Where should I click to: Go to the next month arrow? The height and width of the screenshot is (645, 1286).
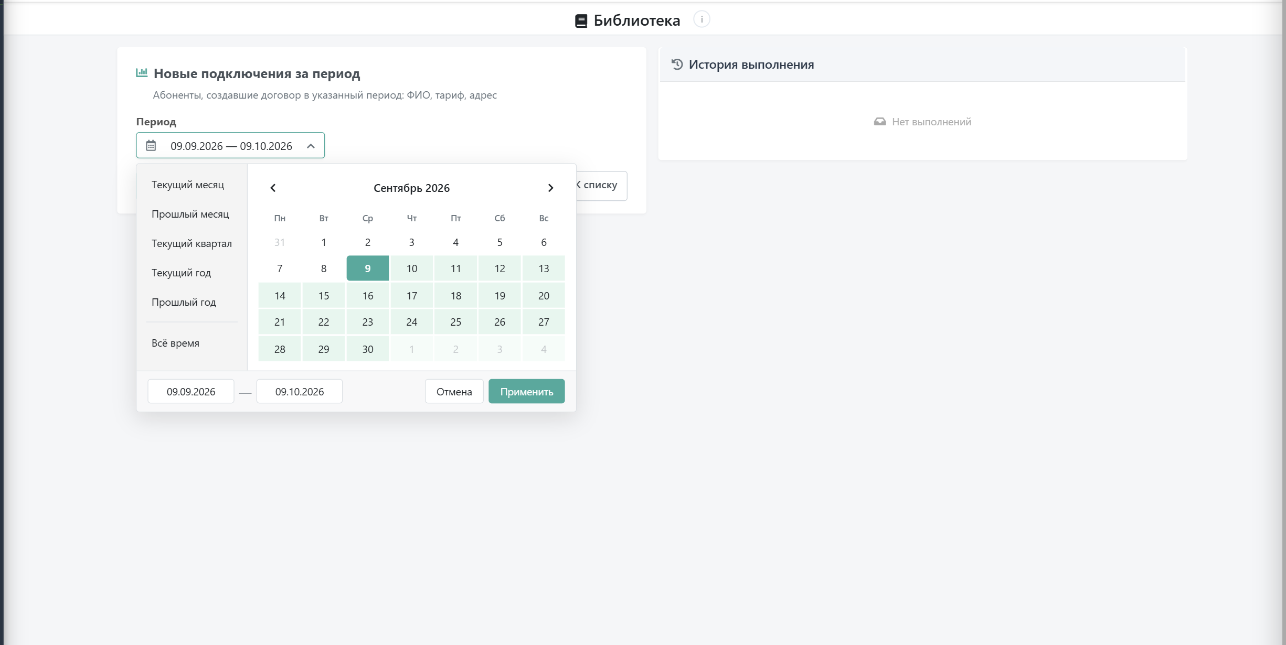point(550,188)
